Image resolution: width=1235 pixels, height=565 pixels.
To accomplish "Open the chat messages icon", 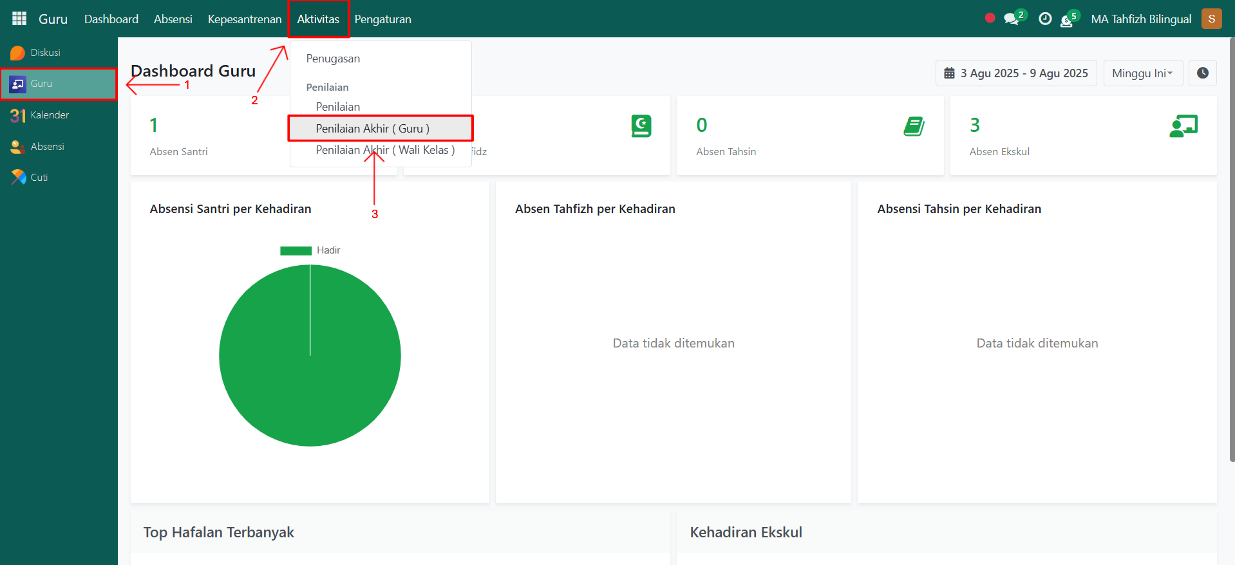I will tap(1012, 19).
